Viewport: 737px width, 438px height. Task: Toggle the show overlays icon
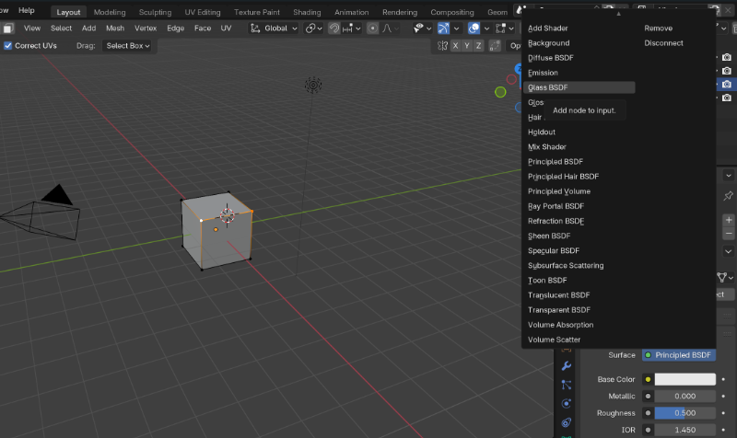point(474,29)
